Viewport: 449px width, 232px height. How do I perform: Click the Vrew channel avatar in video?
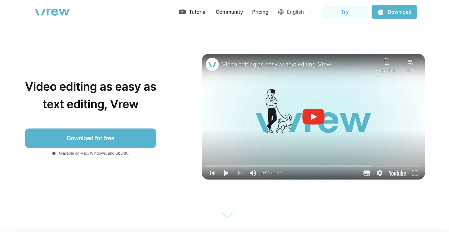pyautogui.click(x=212, y=64)
